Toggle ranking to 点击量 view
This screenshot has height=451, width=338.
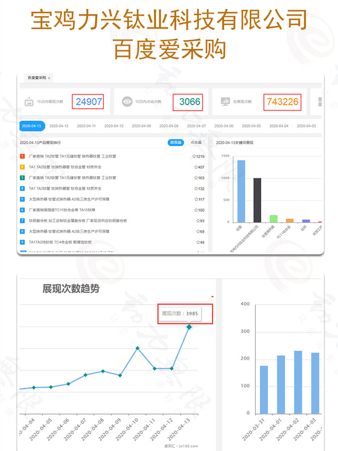(195, 143)
